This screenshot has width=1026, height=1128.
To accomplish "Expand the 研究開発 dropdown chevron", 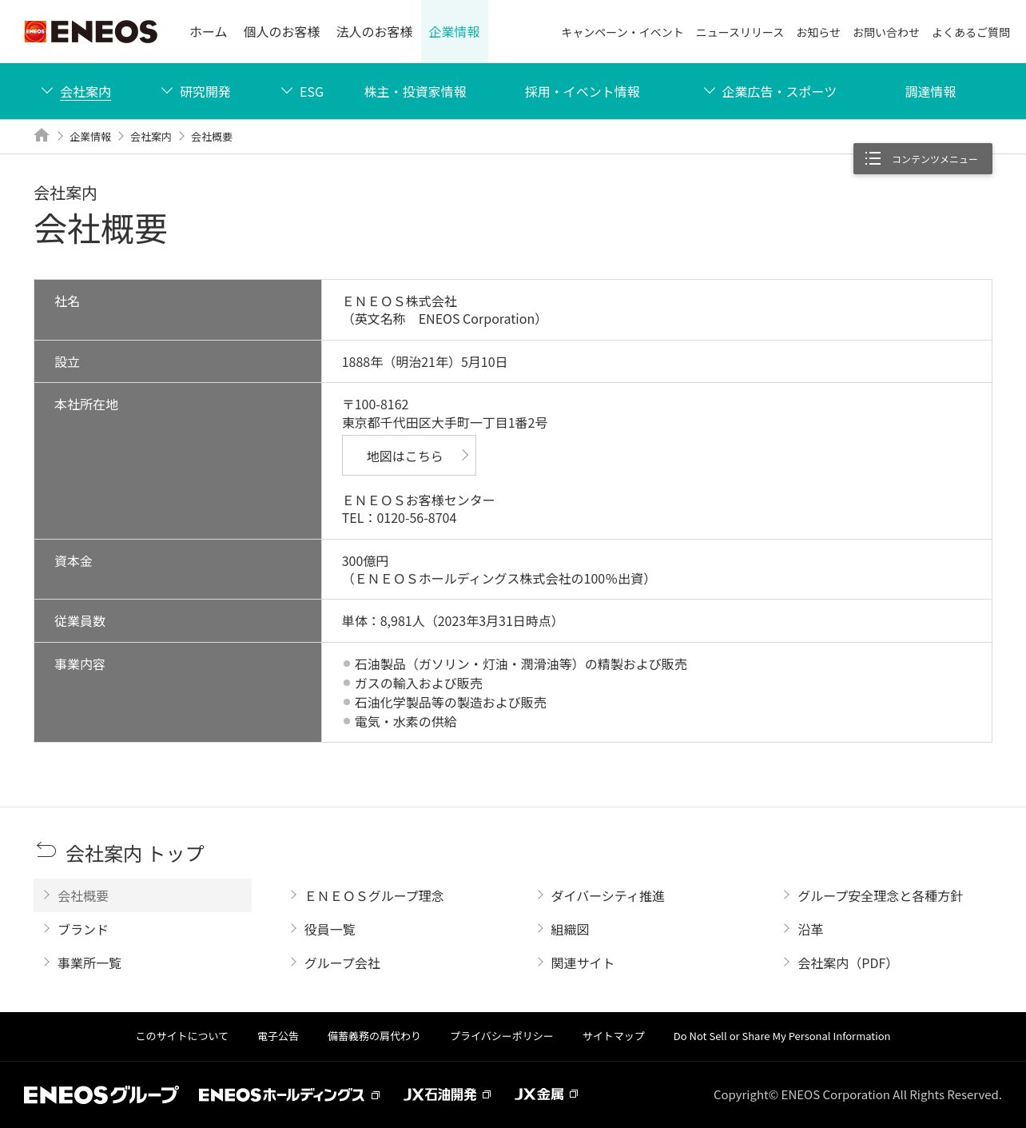I will pyautogui.click(x=167, y=91).
